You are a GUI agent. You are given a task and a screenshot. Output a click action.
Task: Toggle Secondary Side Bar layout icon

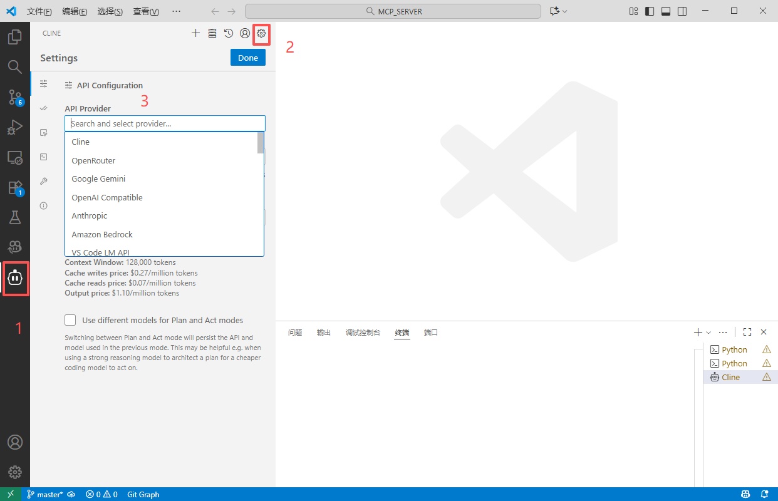point(682,11)
